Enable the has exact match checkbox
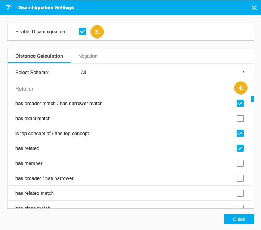Screen dimensions: 261x230 click(240, 119)
